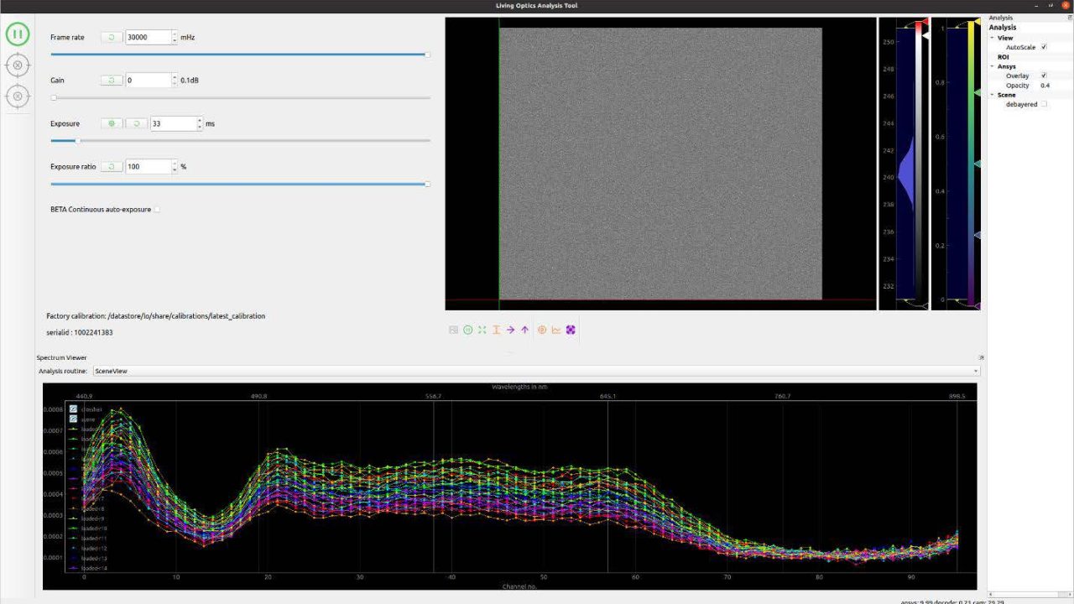Open the line plot icon in the viewer toolbar
The height and width of the screenshot is (604, 1074).
click(x=555, y=330)
